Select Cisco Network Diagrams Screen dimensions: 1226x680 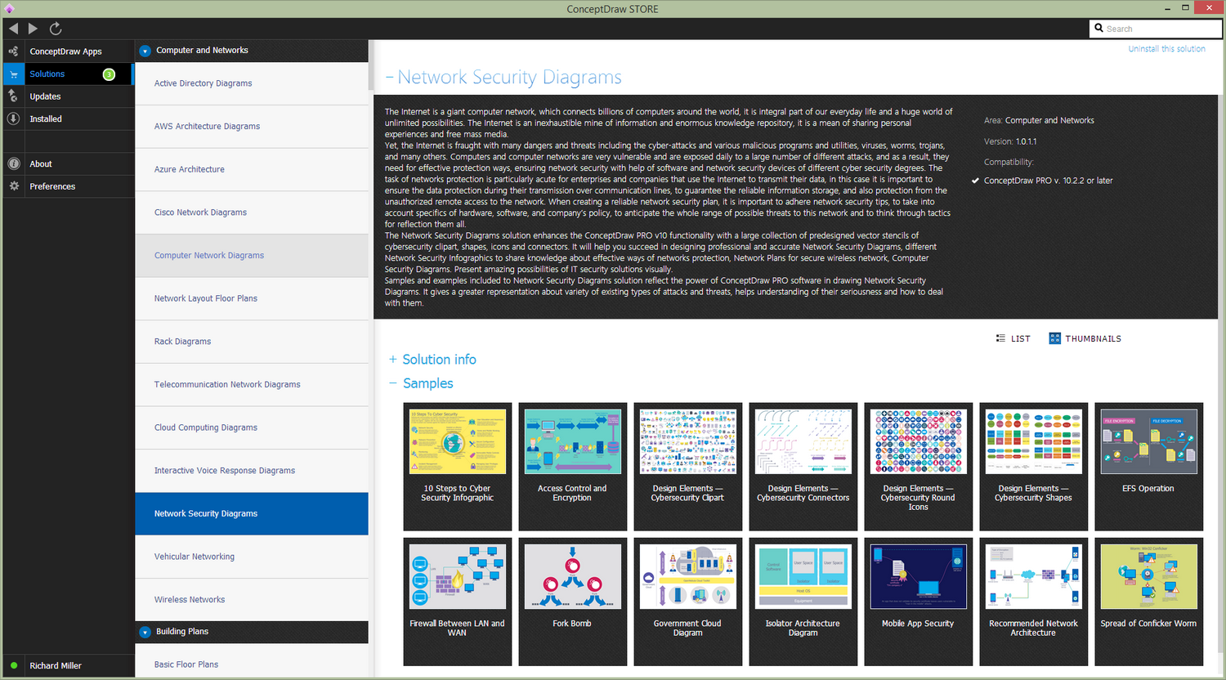pyautogui.click(x=252, y=212)
